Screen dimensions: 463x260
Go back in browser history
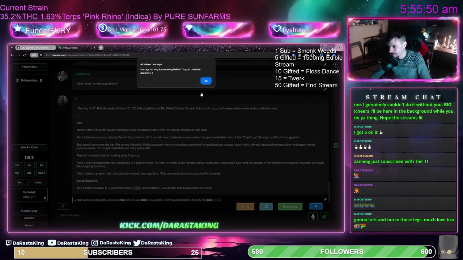click(x=12, y=55)
